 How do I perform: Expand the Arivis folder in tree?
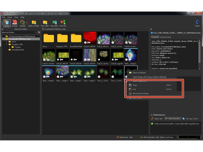pyautogui.click(x=7, y=42)
